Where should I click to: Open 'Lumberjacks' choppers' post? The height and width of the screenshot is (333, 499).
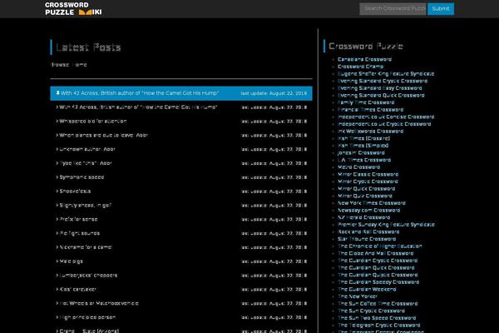click(x=88, y=276)
